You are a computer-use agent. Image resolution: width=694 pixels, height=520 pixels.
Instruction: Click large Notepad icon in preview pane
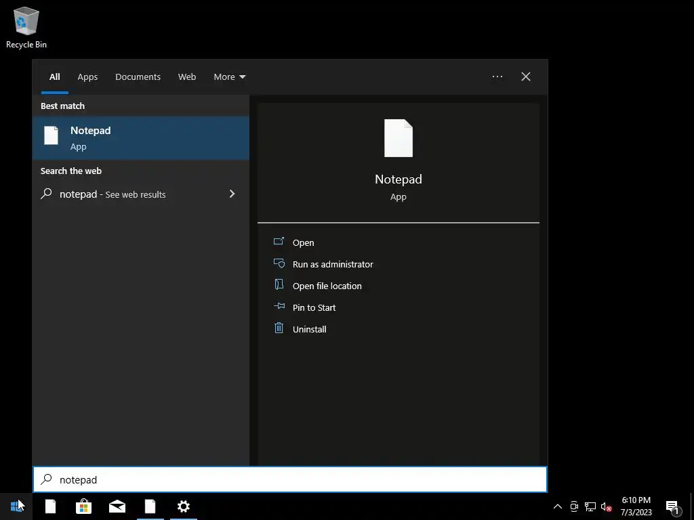[x=399, y=138]
